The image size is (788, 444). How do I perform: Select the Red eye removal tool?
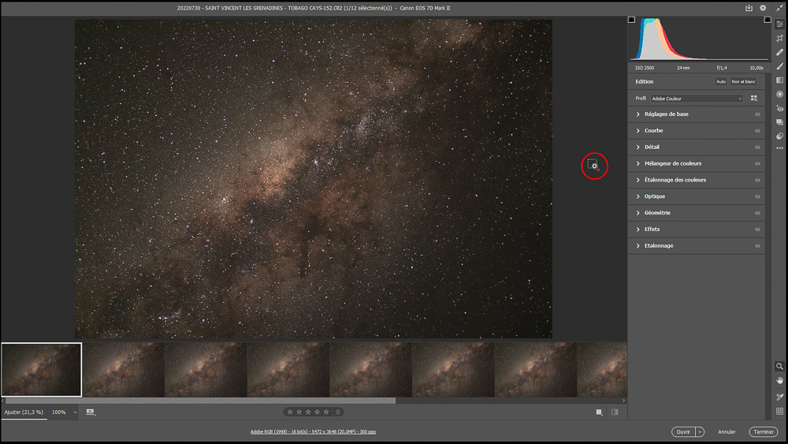[x=779, y=108]
